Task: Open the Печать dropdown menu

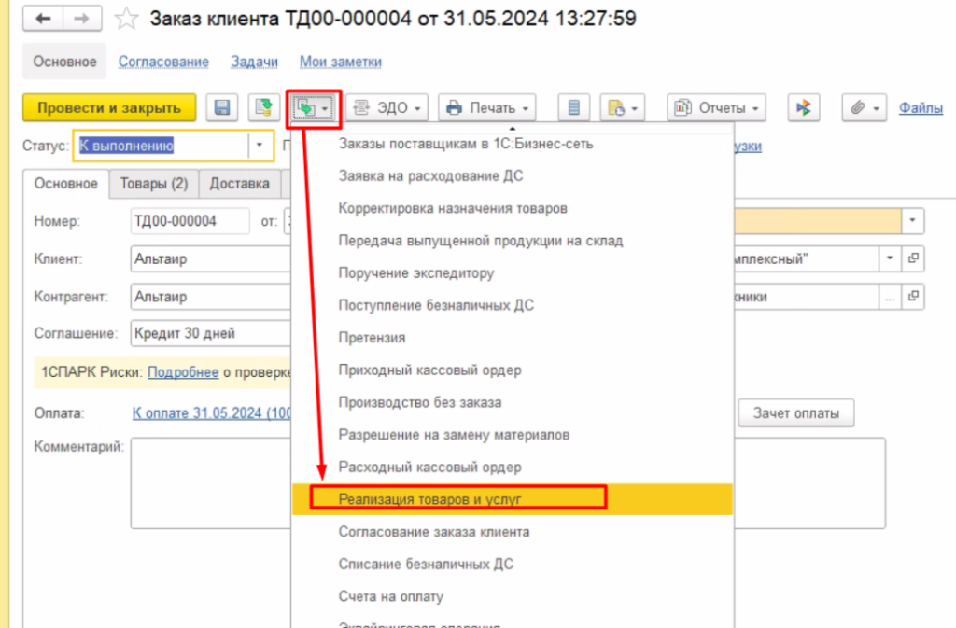Action: point(487,108)
